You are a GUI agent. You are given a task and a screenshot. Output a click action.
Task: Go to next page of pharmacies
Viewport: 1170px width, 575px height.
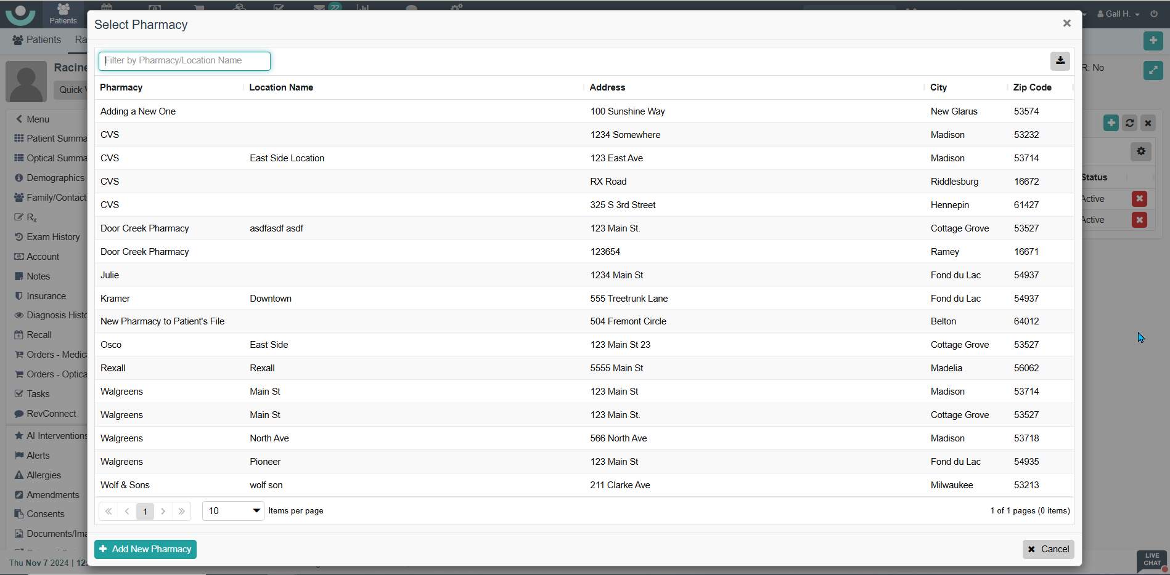pyautogui.click(x=163, y=511)
